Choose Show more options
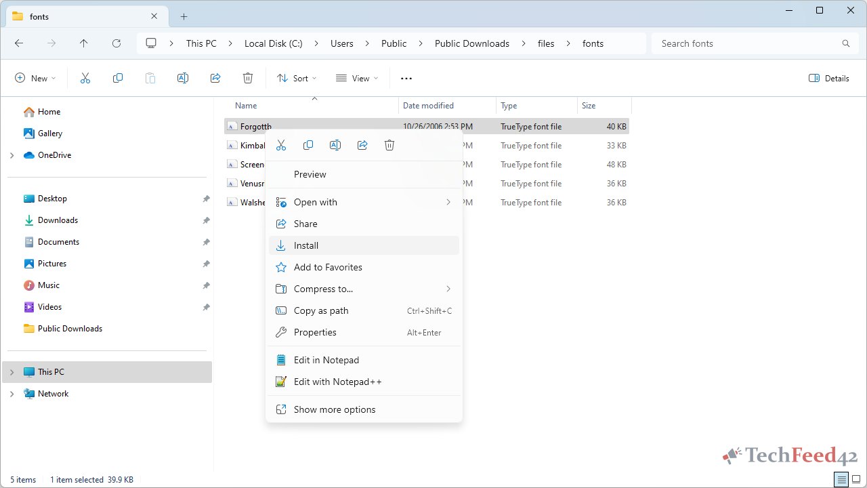This screenshot has width=867, height=488. [x=364, y=409]
